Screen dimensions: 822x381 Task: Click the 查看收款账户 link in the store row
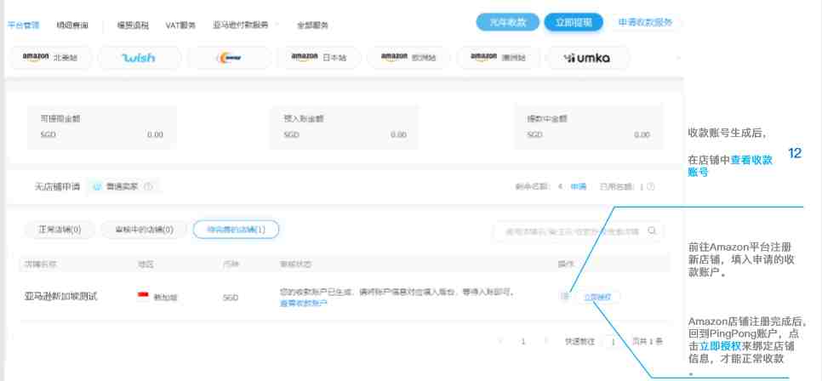point(304,303)
